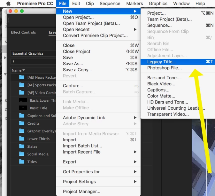215x196 pixels.
Task: Expand Import Recent File submenu arrow
Action: tap(135, 152)
